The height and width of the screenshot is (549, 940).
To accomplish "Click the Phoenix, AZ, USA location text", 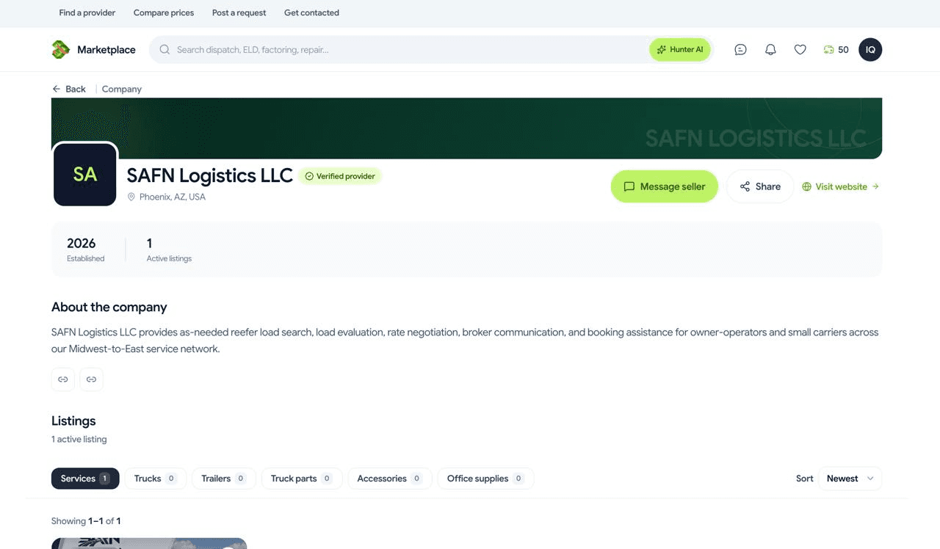I will (x=173, y=197).
